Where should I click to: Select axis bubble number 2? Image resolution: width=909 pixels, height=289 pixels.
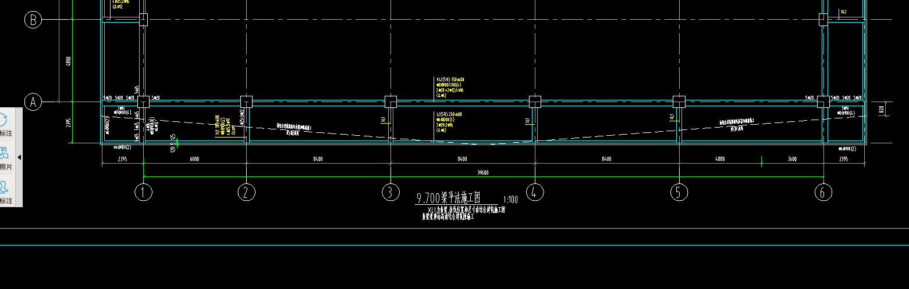pyautogui.click(x=247, y=192)
